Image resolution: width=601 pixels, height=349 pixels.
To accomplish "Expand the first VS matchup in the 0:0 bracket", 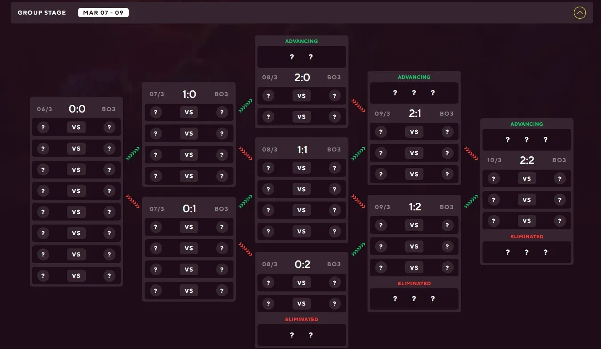I will (x=76, y=127).
